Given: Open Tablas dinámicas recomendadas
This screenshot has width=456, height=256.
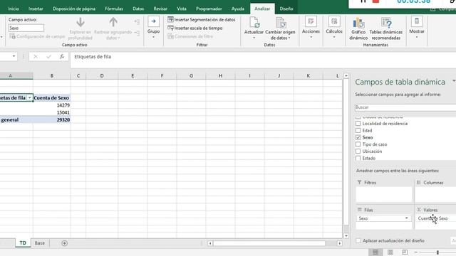Looking at the screenshot, I should 386,28.
